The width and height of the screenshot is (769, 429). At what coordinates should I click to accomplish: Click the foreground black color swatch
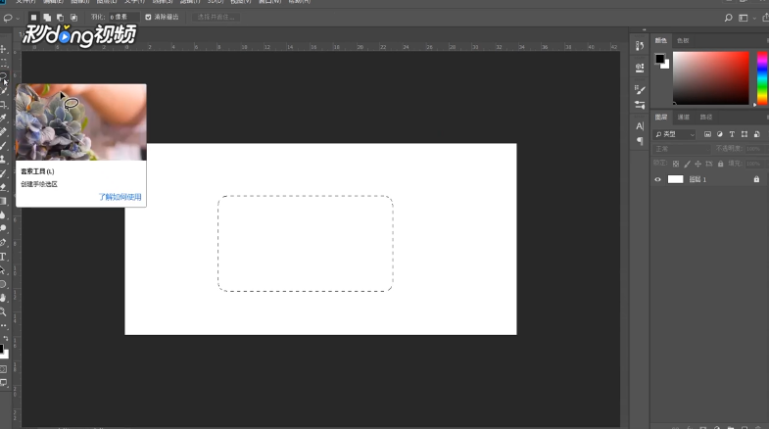point(660,59)
